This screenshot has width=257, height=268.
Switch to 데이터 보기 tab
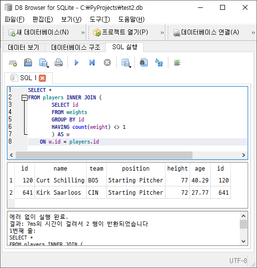coord(24,47)
